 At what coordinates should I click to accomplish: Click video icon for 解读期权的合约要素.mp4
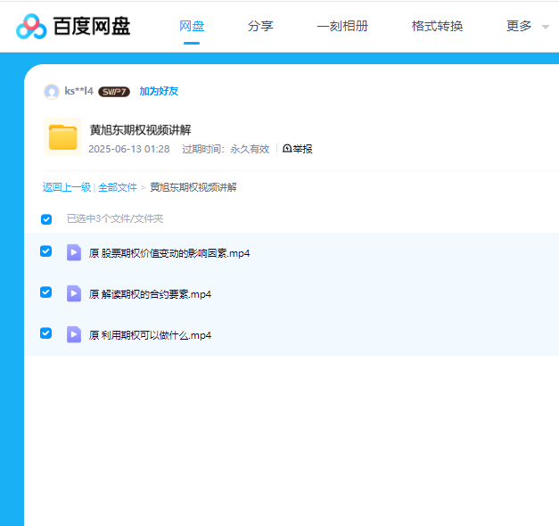[74, 293]
